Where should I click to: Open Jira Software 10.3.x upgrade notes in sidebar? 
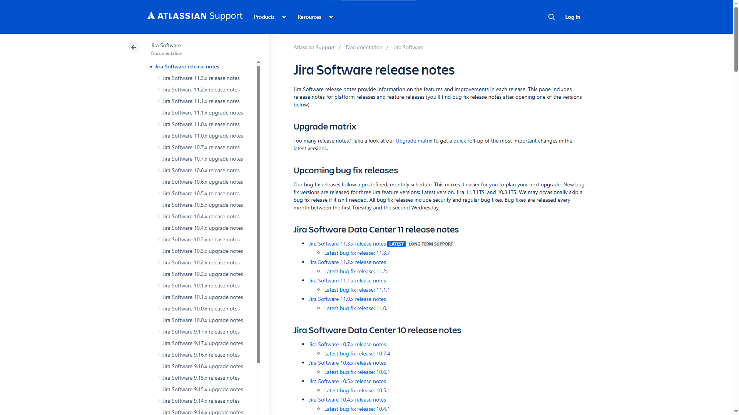click(x=202, y=251)
